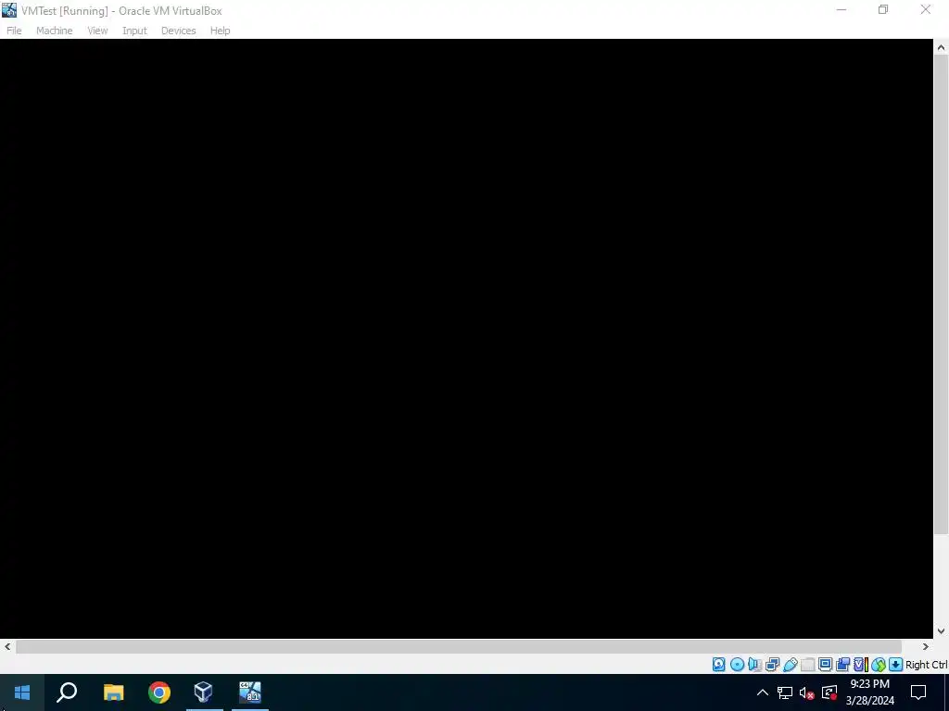
Task: Open the Help menu
Action: (221, 31)
